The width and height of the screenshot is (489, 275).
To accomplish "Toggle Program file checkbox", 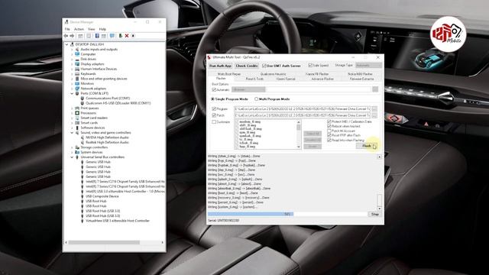I will coord(214,108).
